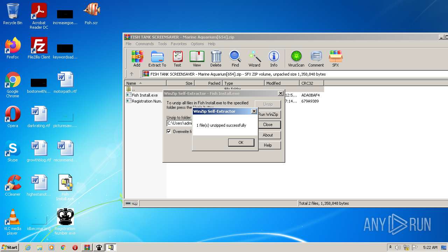The height and width of the screenshot is (252, 448).
Task: Click the Unzip to folder path field
Action: 180,123
